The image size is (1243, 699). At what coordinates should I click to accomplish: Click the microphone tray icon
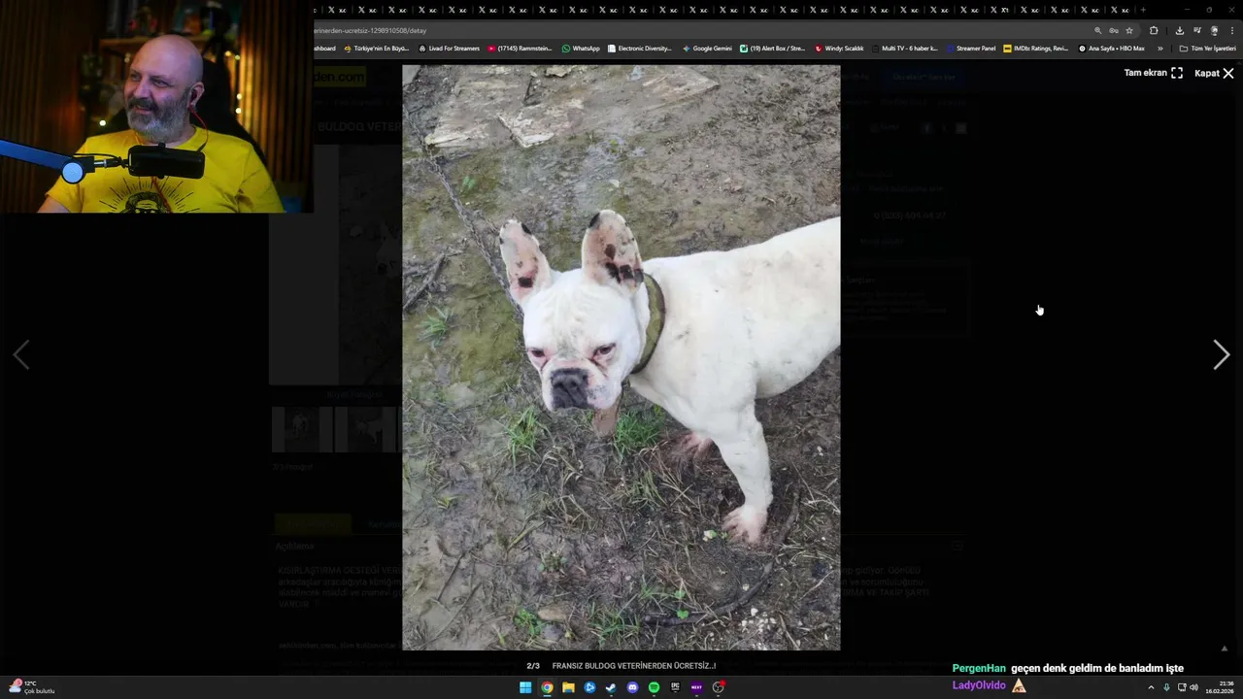coord(1166,687)
